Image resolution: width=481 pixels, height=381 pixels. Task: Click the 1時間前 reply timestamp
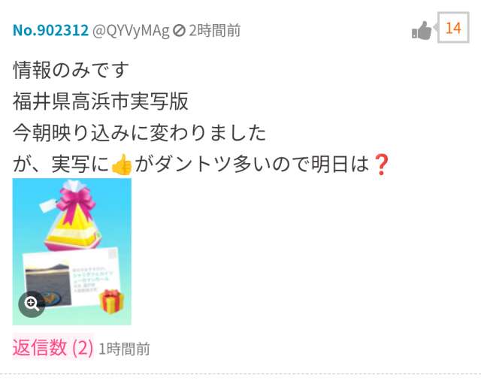tap(124, 349)
